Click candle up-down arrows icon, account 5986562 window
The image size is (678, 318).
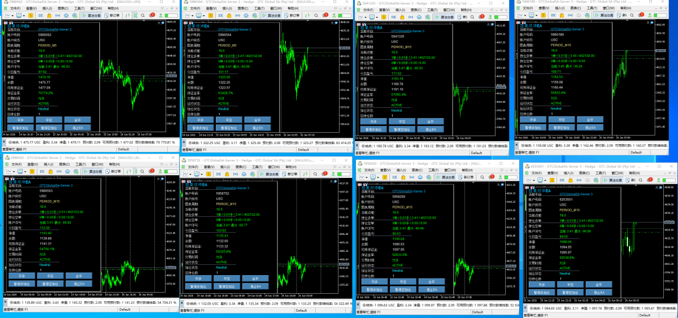128,15
